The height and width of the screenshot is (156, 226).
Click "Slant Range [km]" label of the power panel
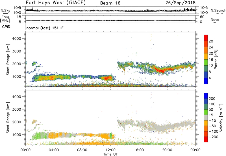pos(8,60)
